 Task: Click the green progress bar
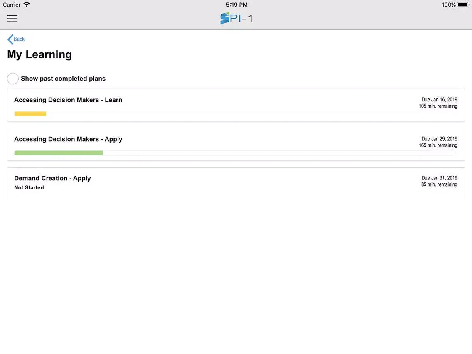coord(58,153)
